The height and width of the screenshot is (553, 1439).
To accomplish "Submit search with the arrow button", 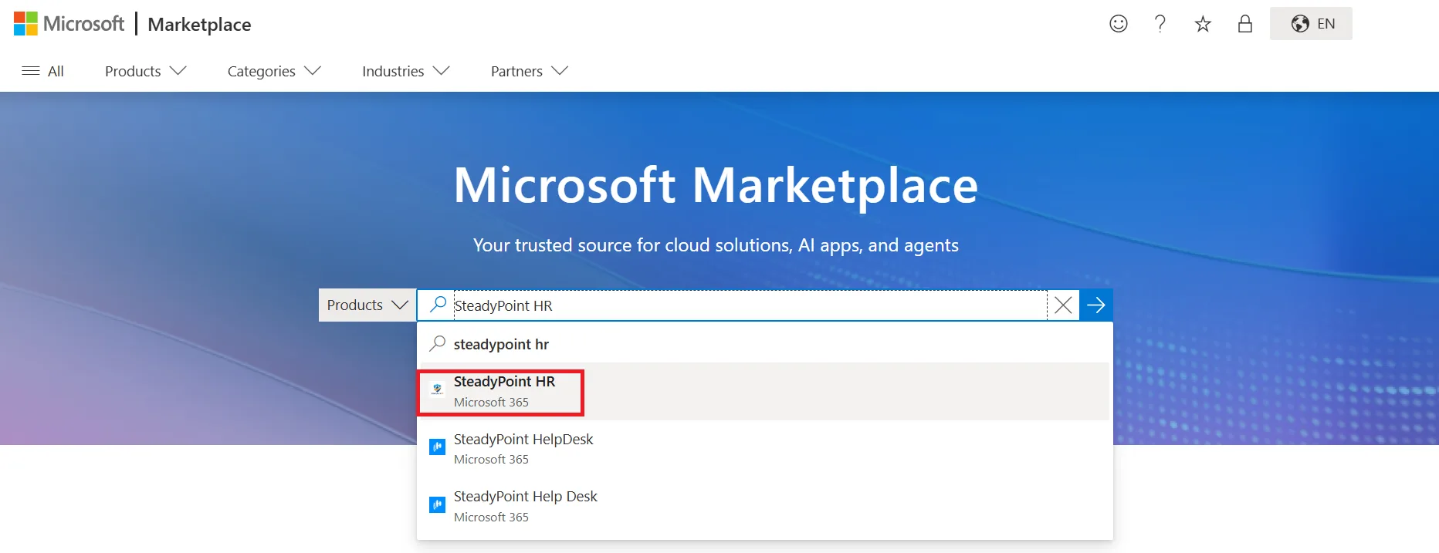I will 1096,305.
